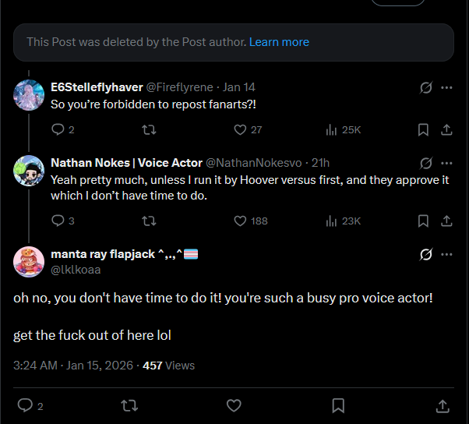View analytics showing 25K views

click(344, 129)
